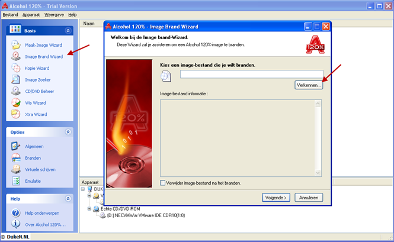Close the Image Brand Wizard dialog
394x242 pixels.
(x=326, y=27)
